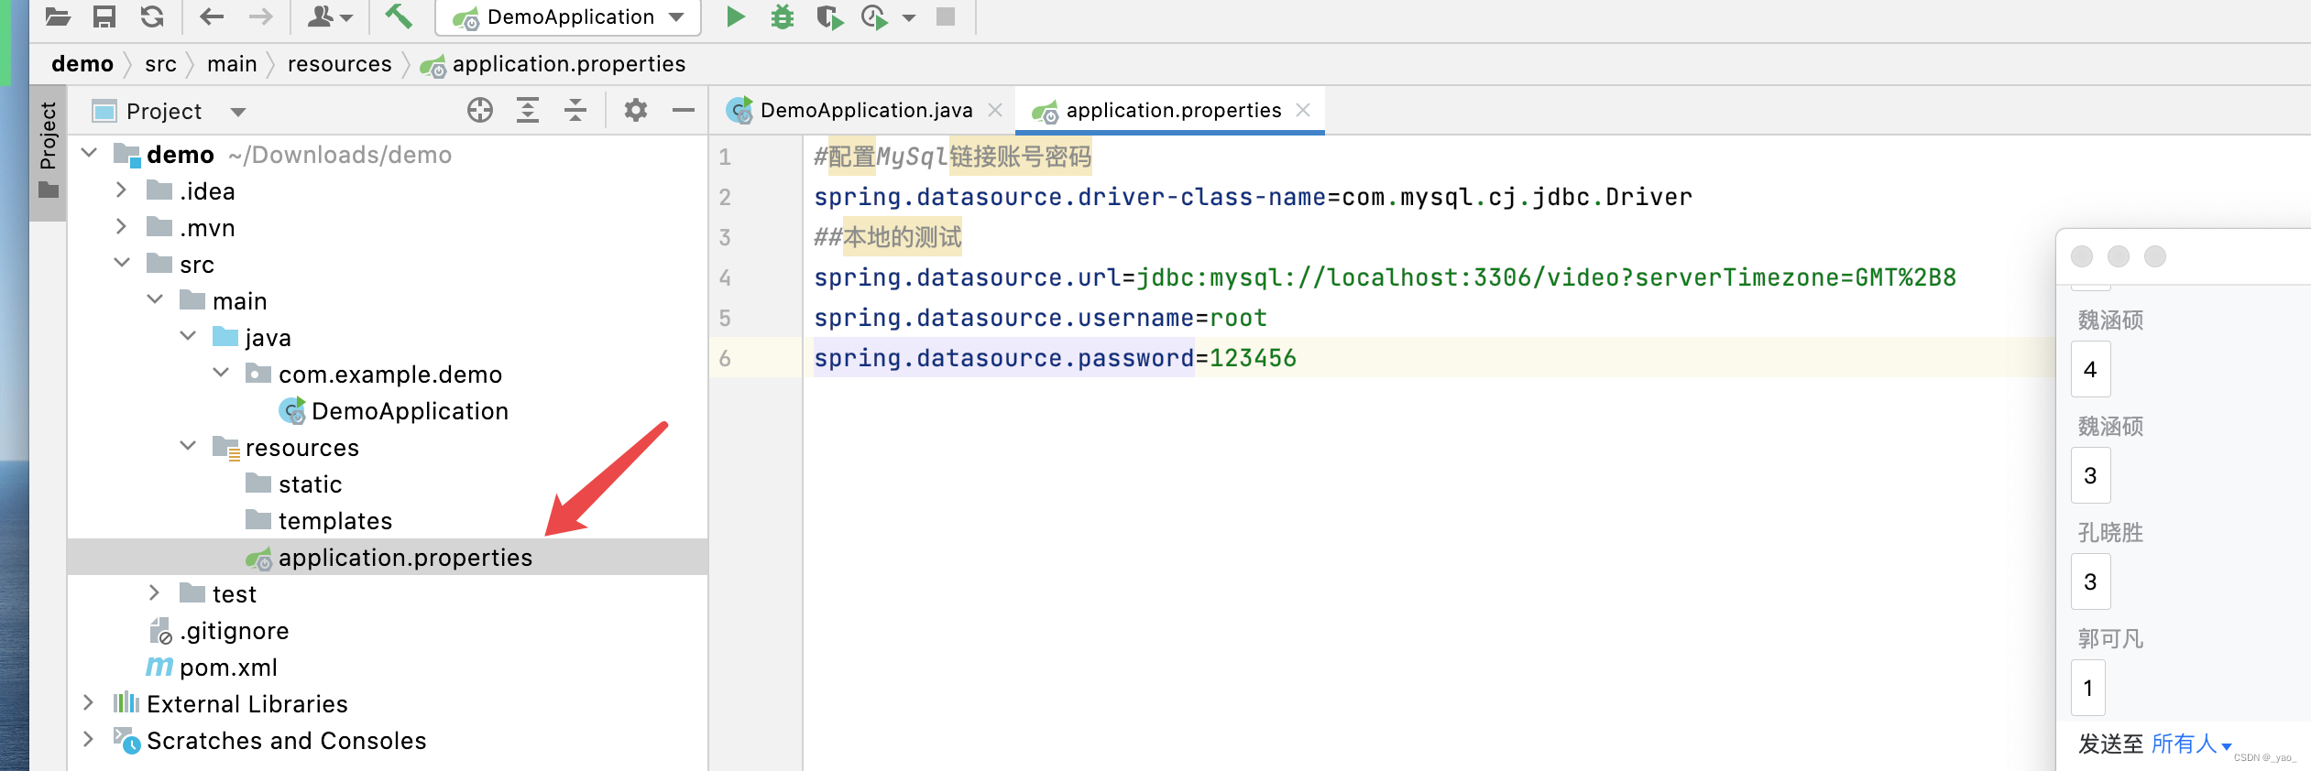This screenshot has width=2311, height=771.
Task: Select application.properties in project tree
Action: 389,558
